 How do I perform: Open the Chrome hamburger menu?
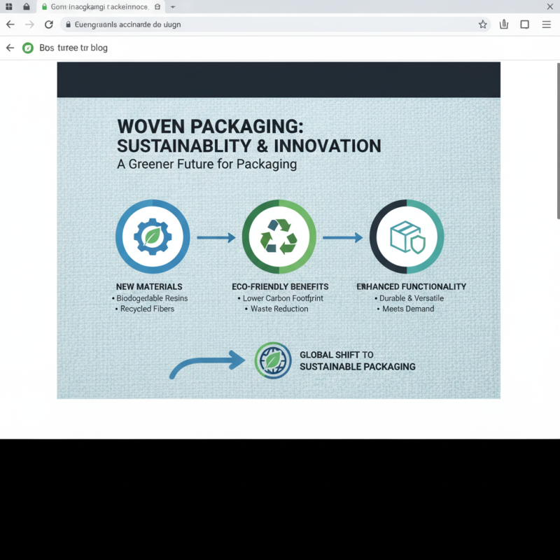(x=547, y=24)
